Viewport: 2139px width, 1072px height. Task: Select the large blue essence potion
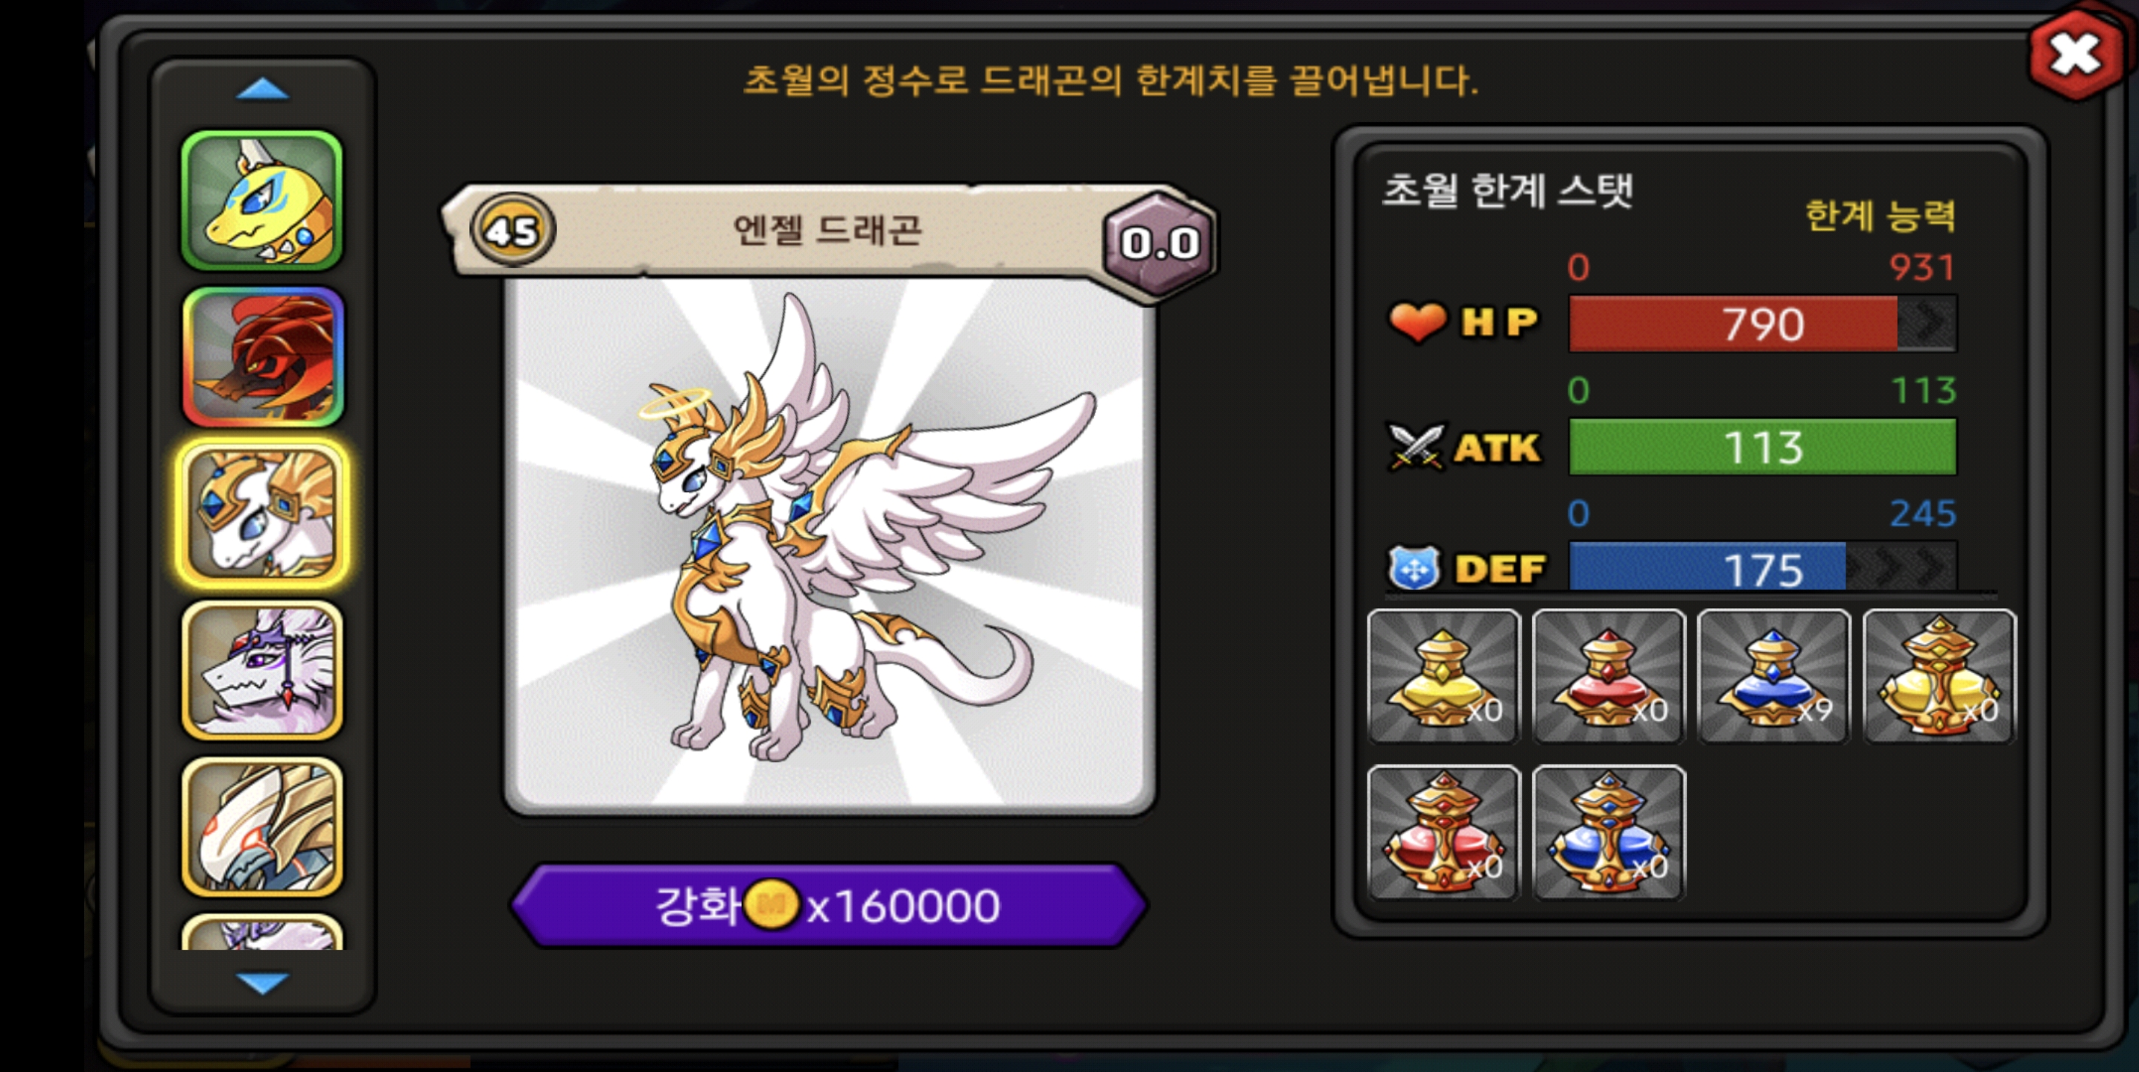(x=1609, y=832)
